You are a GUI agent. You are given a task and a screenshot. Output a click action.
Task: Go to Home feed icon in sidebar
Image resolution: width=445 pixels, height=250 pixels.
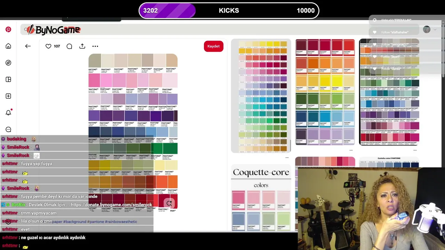click(8, 46)
